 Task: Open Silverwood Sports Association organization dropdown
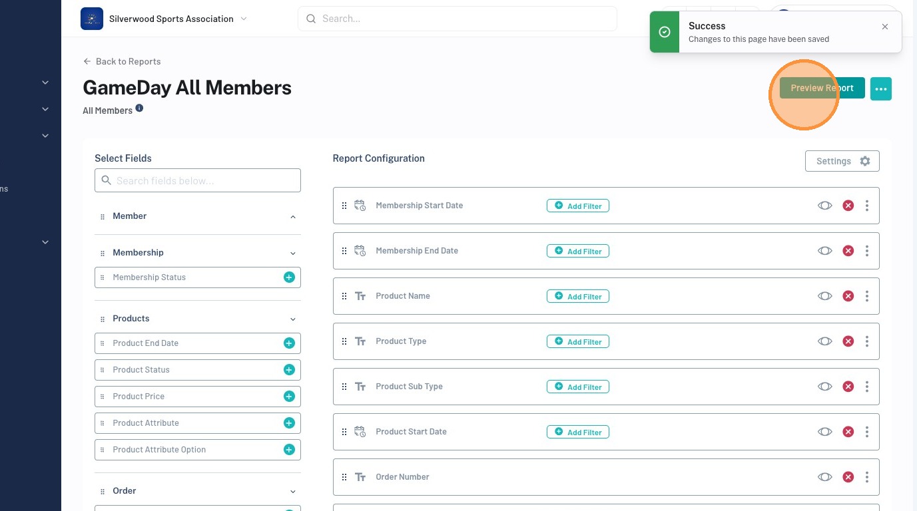click(x=243, y=19)
